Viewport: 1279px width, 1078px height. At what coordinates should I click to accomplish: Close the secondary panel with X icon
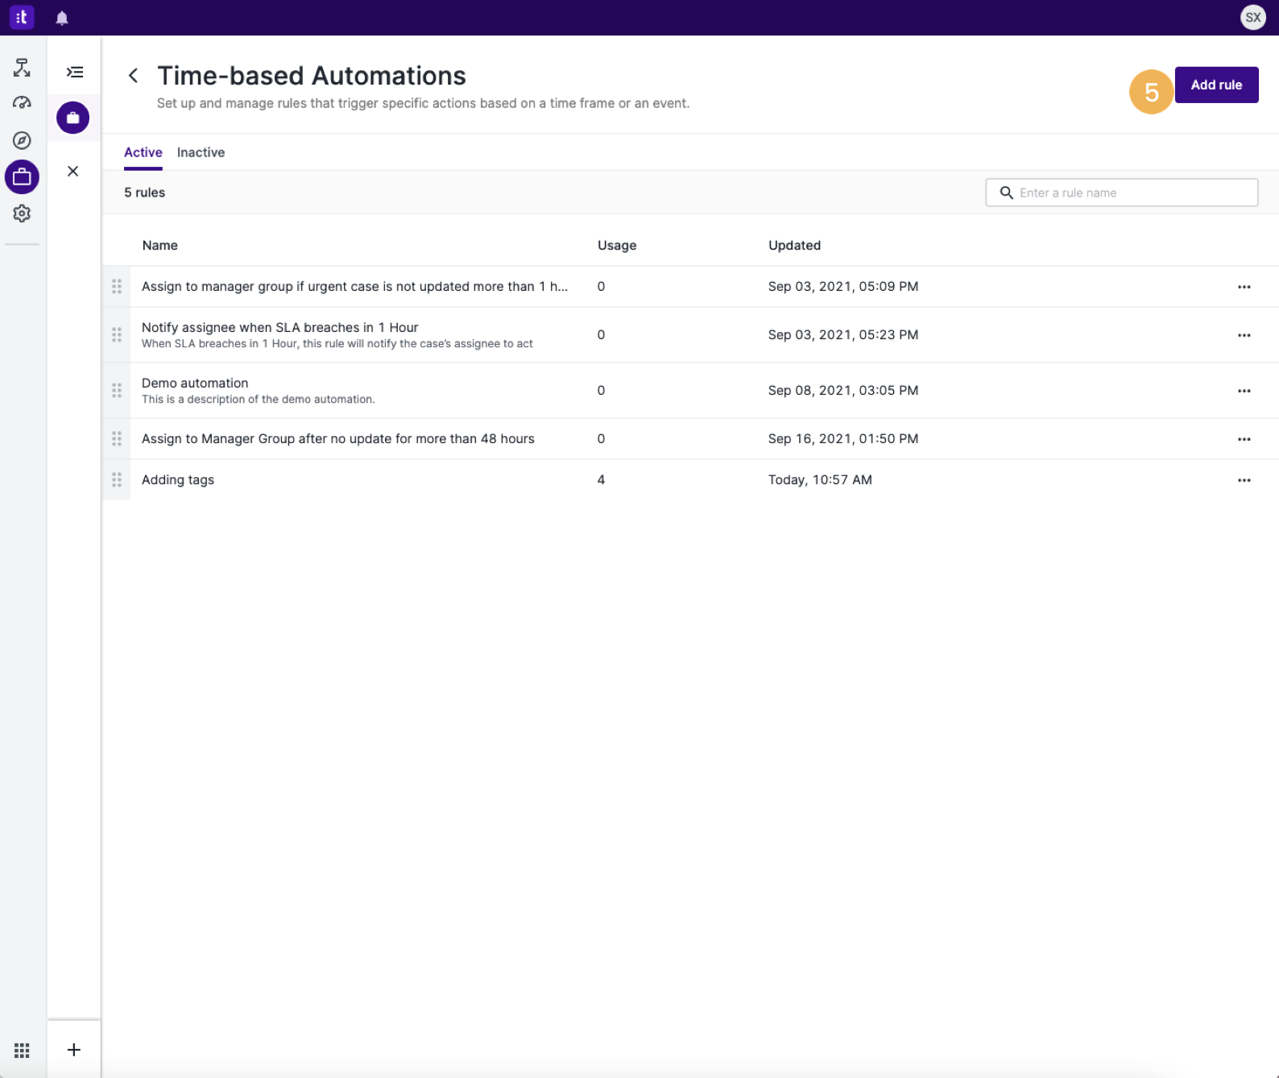click(x=73, y=171)
